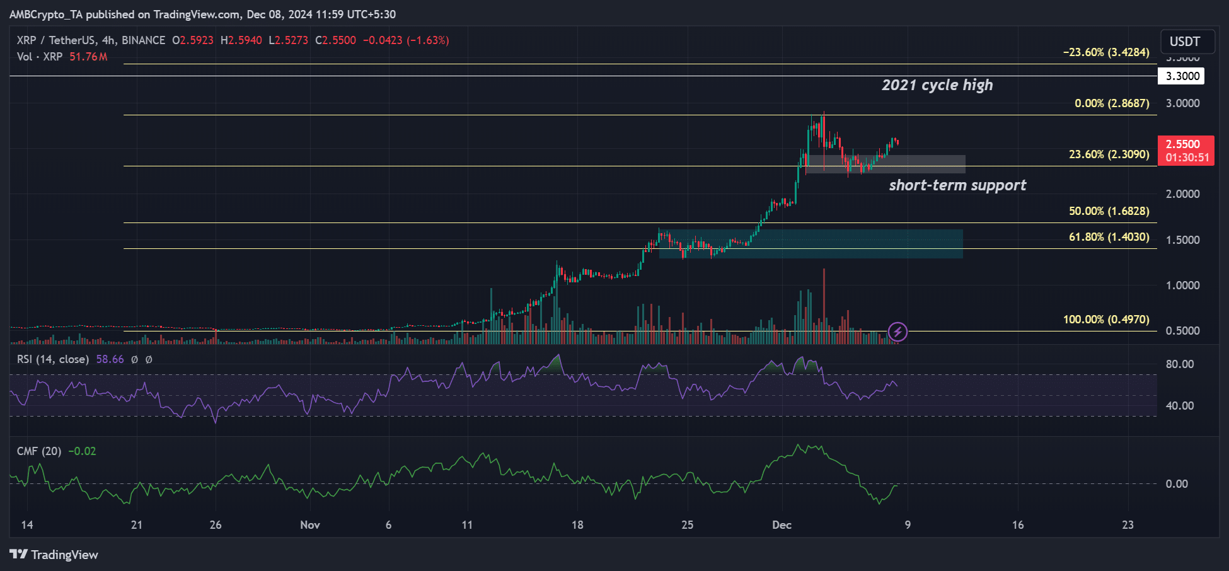
Task: Click the 100.00% (0.4970) Fibonacci label
Action: tap(1106, 320)
